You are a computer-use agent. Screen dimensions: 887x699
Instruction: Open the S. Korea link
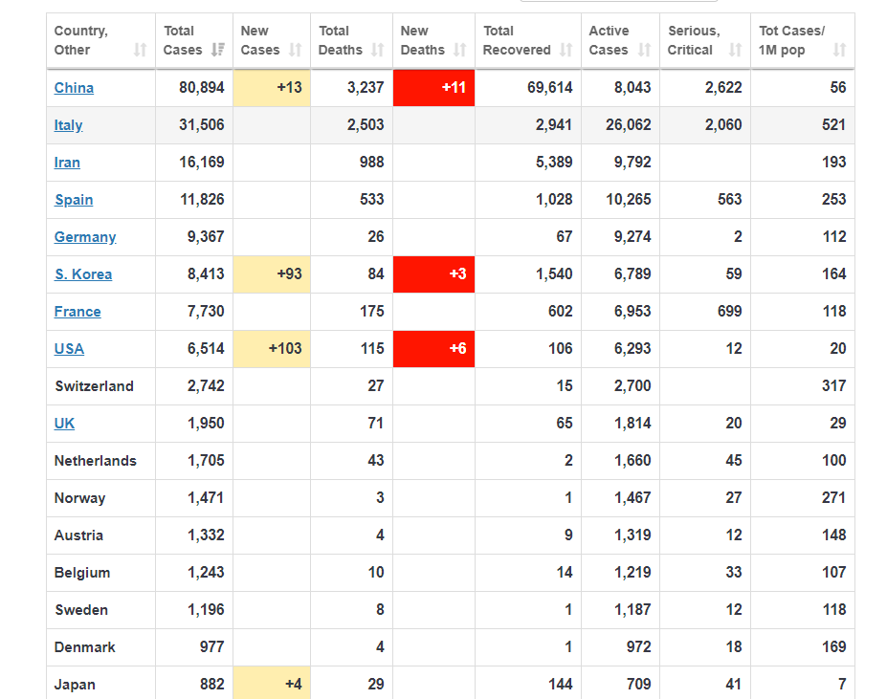[83, 274]
